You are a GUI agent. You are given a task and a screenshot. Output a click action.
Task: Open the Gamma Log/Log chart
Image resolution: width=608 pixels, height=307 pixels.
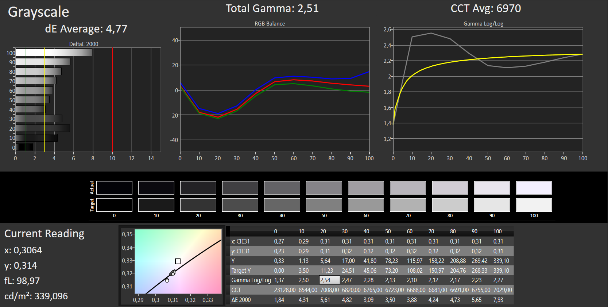(488, 90)
